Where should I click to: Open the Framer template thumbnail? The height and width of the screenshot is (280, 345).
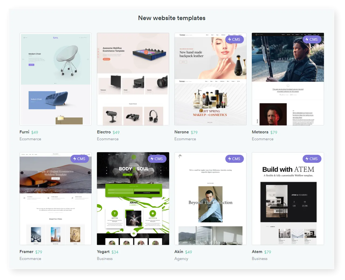[x=56, y=199]
